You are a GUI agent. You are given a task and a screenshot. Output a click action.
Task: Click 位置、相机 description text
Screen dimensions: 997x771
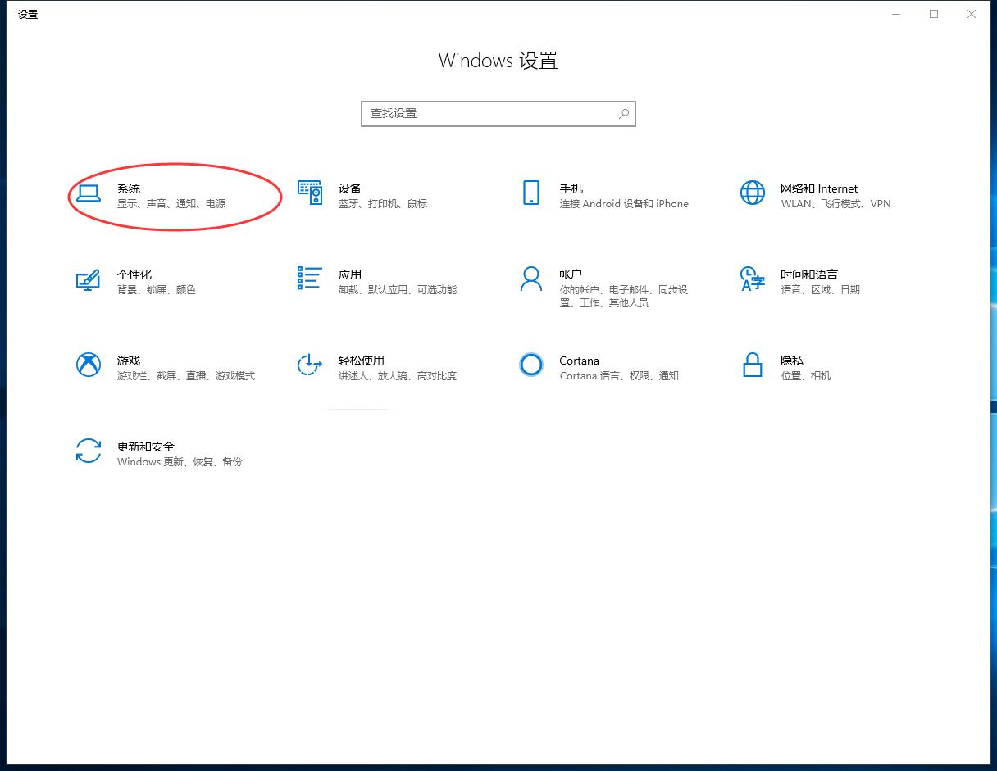[x=806, y=376]
